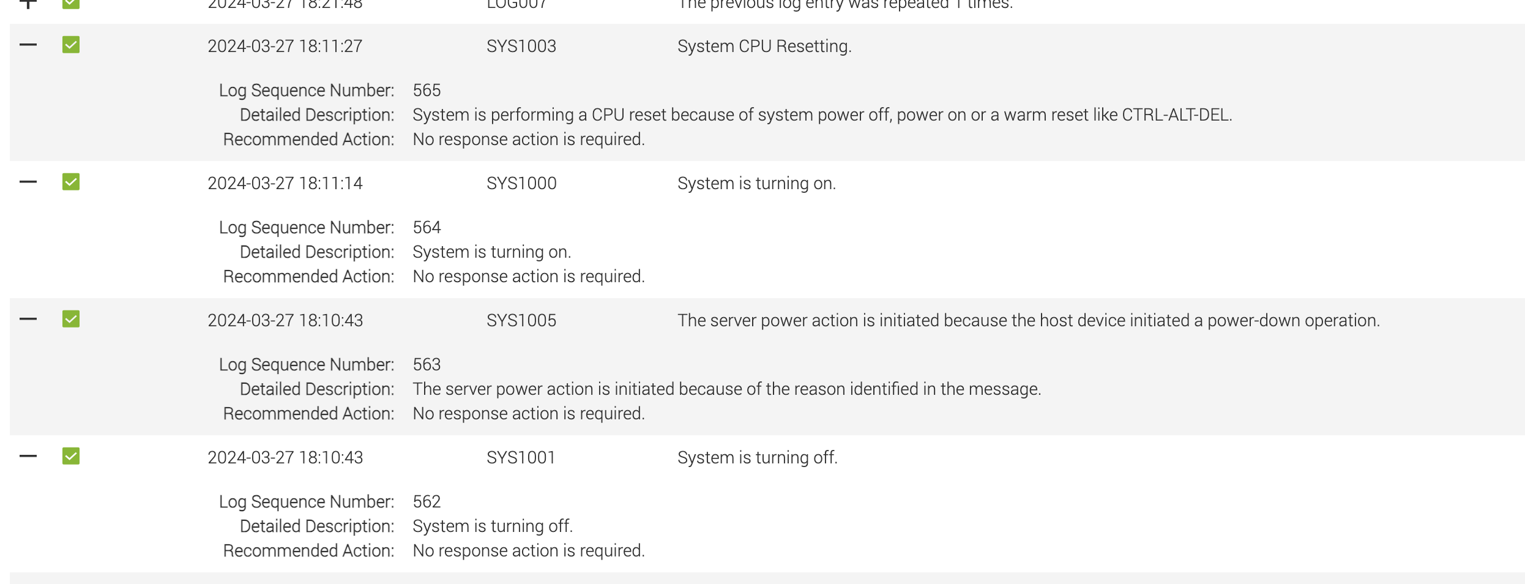Viewport: 1525px width, 584px height.
Task: Click Log Sequence Number 563 value
Action: pos(427,364)
